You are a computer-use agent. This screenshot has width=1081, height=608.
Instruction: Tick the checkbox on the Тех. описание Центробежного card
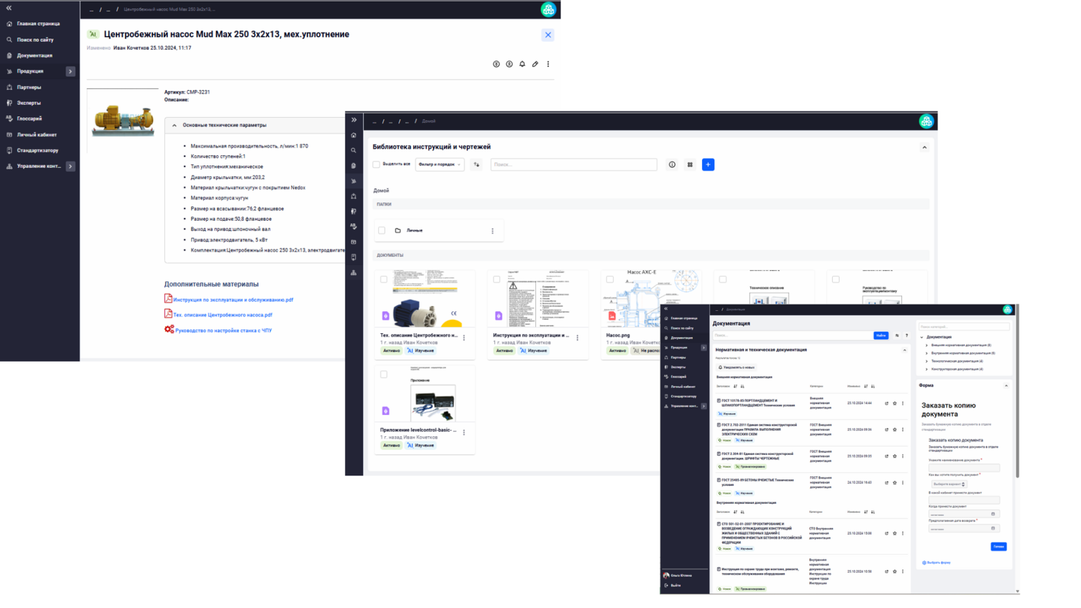pyautogui.click(x=383, y=279)
